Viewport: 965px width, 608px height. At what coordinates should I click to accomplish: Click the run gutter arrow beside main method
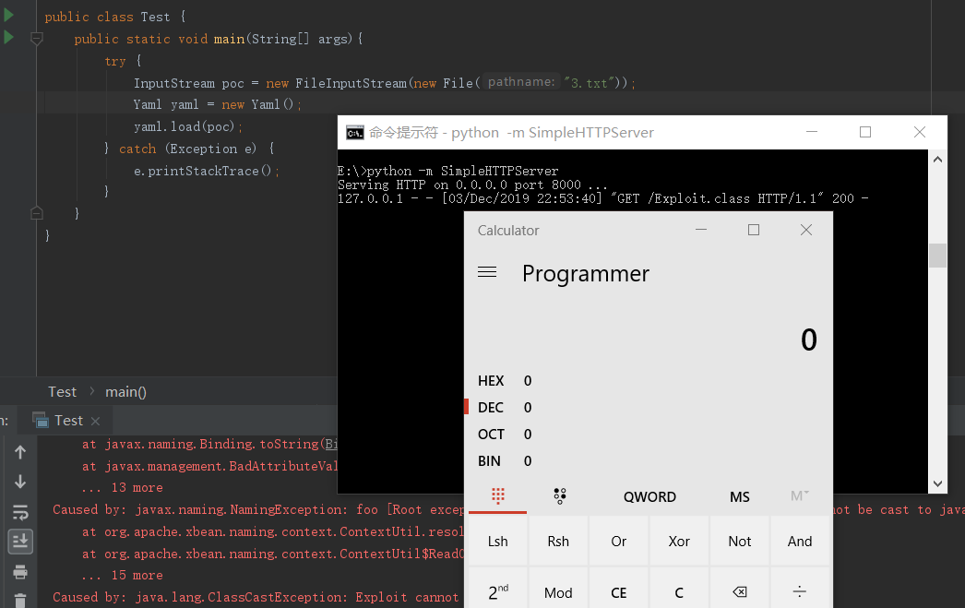pyautogui.click(x=8, y=38)
